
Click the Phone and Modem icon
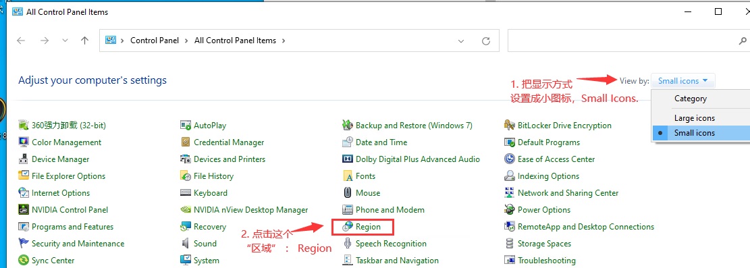click(348, 210)
